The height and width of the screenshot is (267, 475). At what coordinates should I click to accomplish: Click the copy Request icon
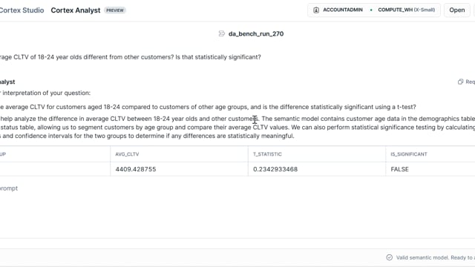pyautogui.click(x=460, y=82)
